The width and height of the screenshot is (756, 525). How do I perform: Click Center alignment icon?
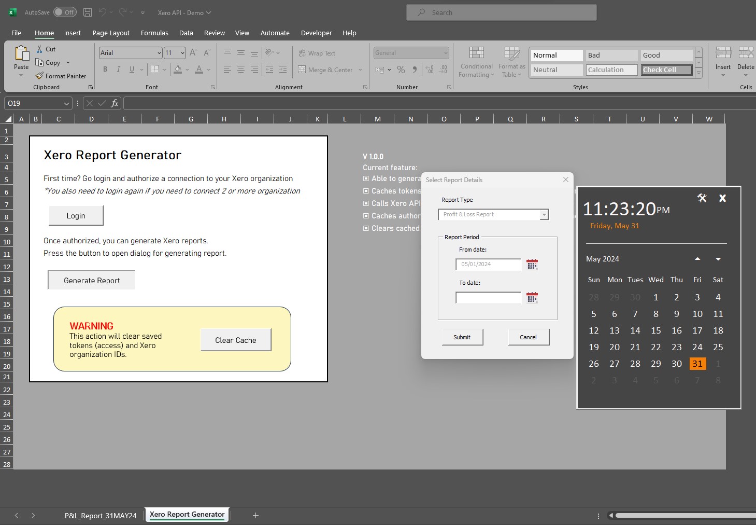tap(241, 69)
